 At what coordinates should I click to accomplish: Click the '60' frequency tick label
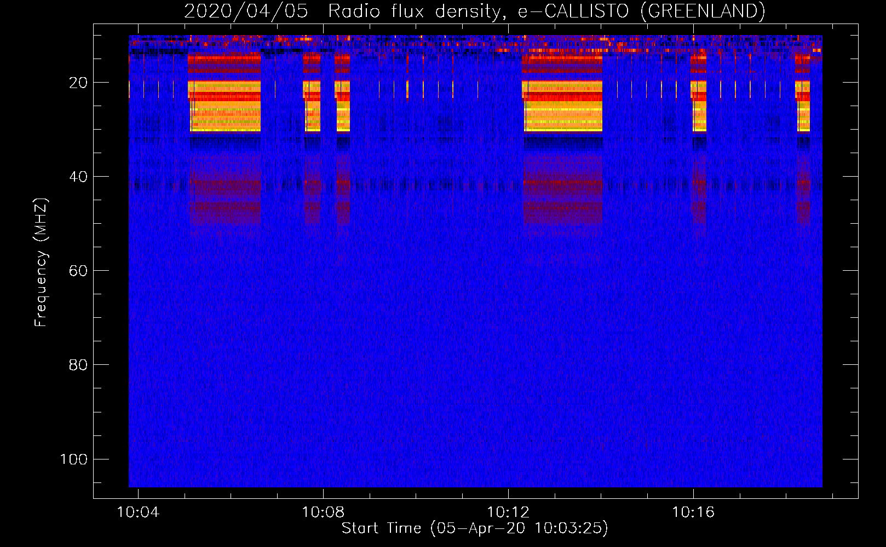click(x=78, y=271)
